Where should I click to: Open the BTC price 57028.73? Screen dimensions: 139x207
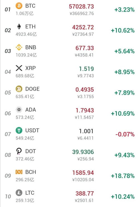(81, 6)
